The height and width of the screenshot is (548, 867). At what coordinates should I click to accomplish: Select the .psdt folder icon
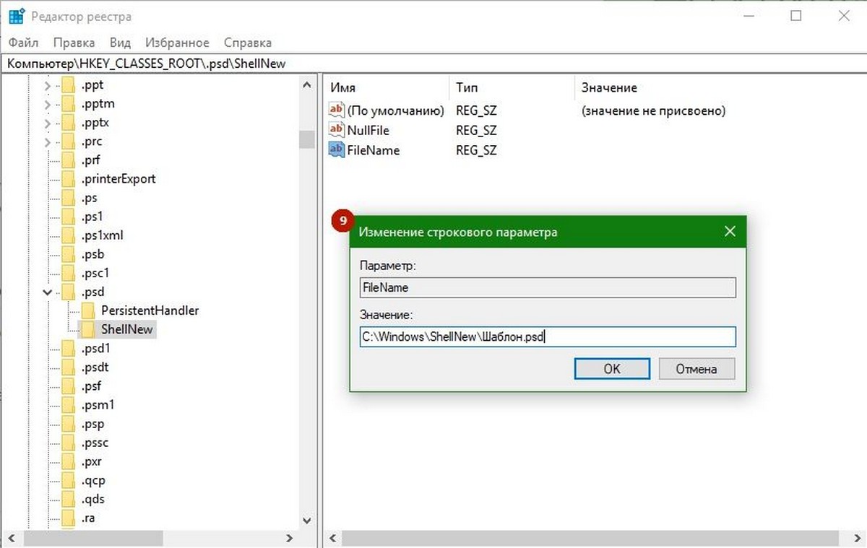pyautogui.click(x=69, y=367)
